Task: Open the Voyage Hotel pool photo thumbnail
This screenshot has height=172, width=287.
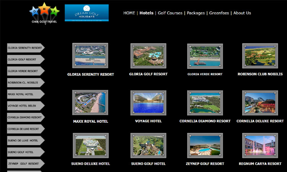Action: (x=148, y=103)
